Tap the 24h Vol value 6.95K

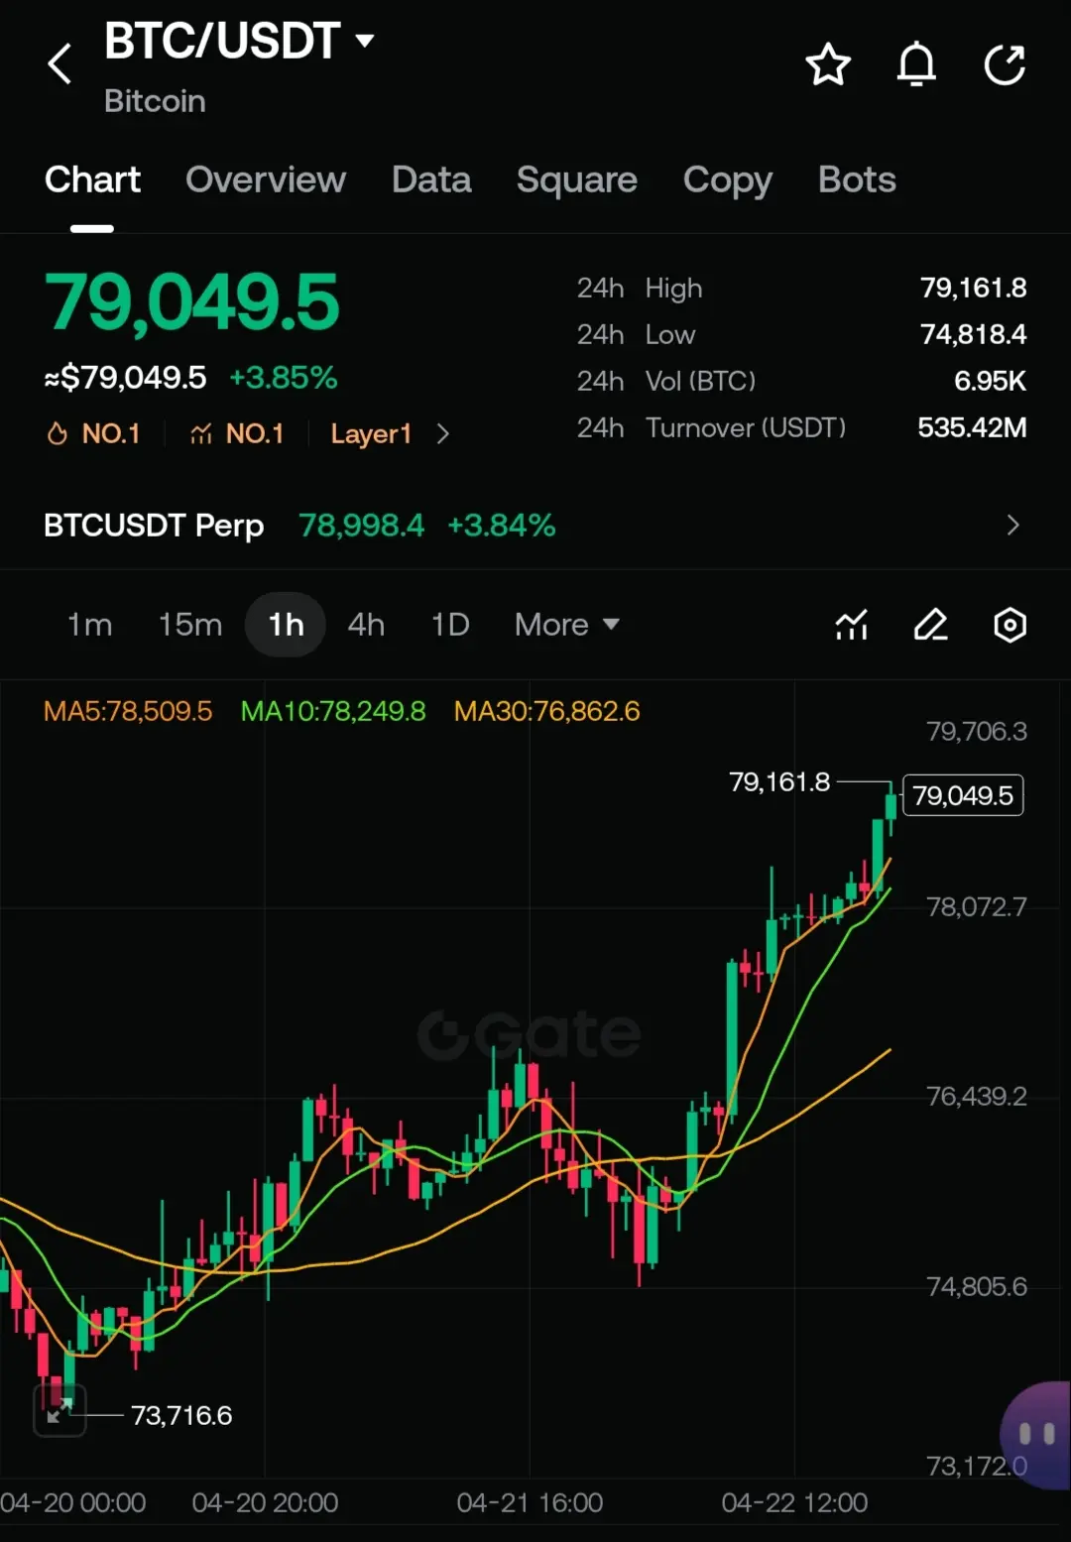coord(991,381)
